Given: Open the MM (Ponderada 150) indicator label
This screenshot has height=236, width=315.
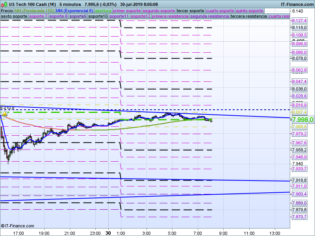Looking at the screenshot, I should click(x=34, y=11).
